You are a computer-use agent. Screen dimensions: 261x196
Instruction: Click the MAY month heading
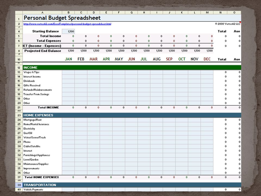click(119, 59)
